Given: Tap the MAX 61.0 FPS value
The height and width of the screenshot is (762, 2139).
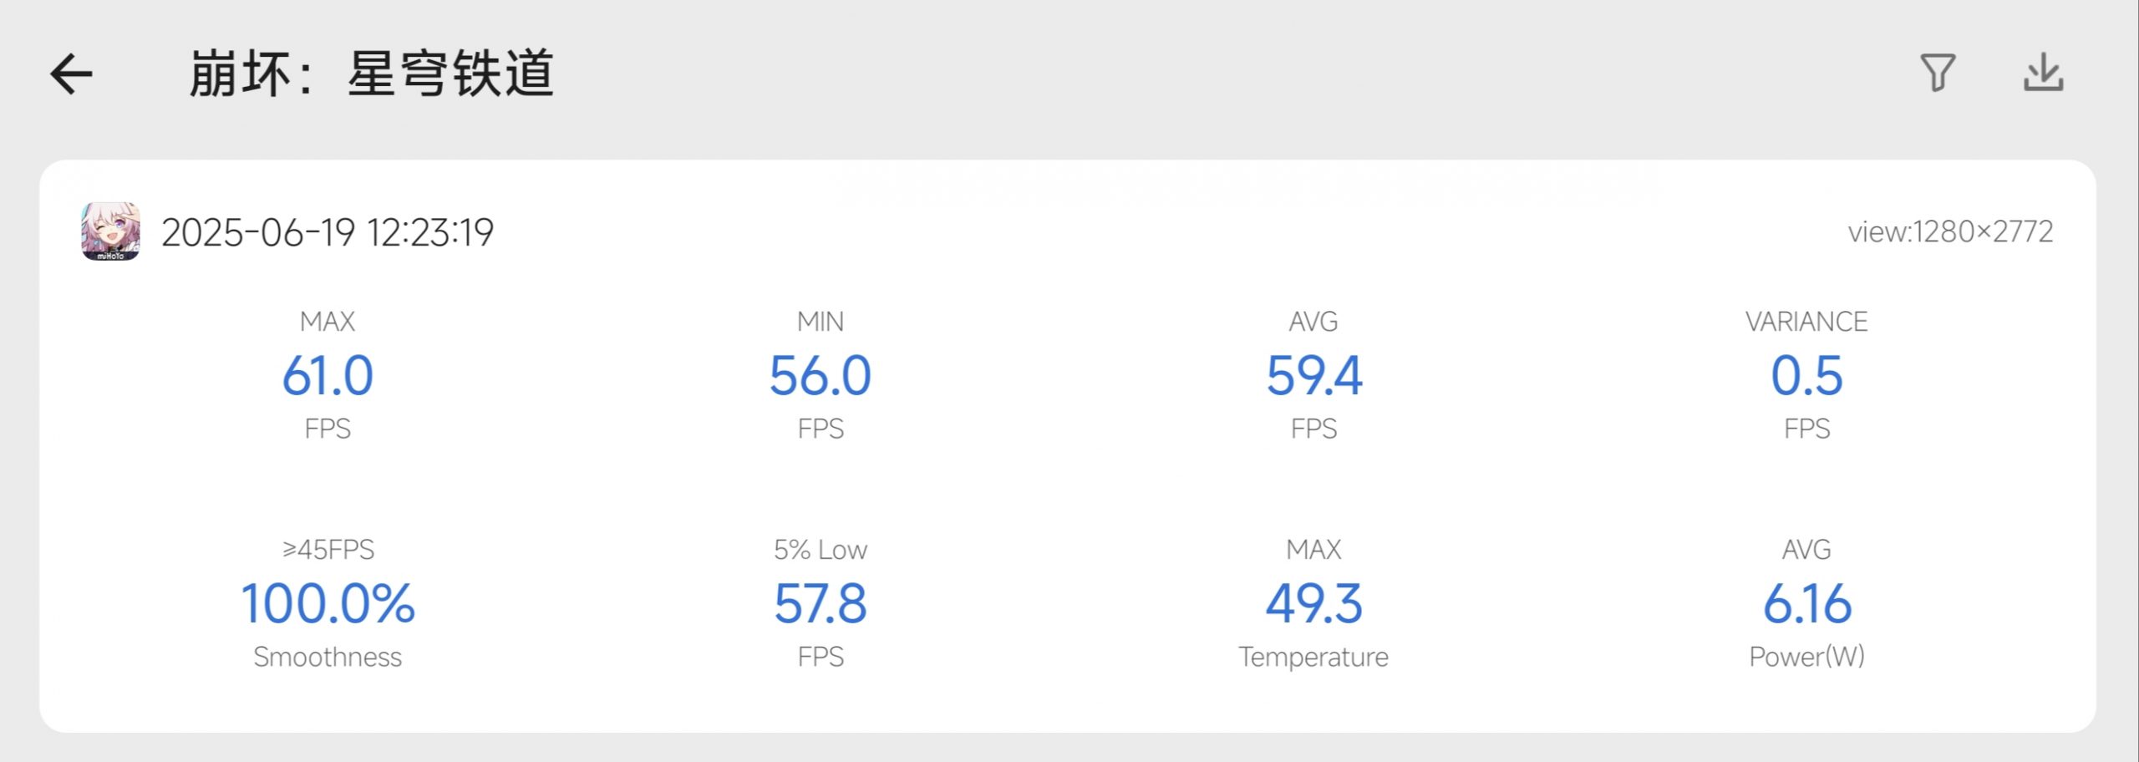Looking at the screenshot, I should [328, 375].
